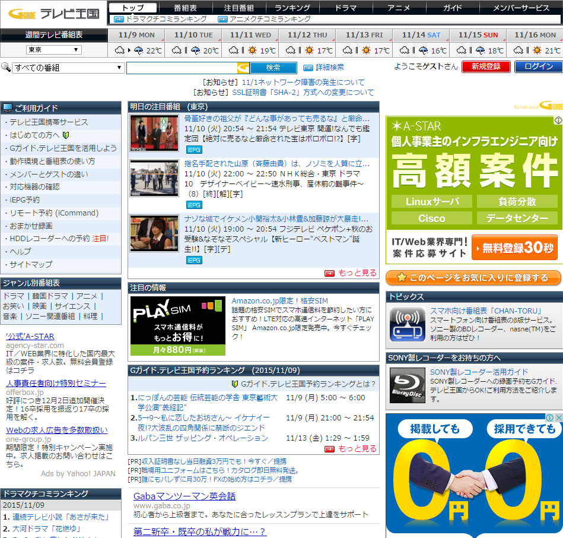Click the router icon for CHAN-TORU topic
Image resolution: width=563 pixels, height=538 pixels.
pos(407,324)
